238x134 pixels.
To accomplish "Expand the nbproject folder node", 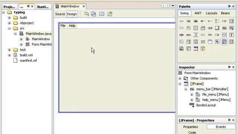I will [x=9, y=23].
